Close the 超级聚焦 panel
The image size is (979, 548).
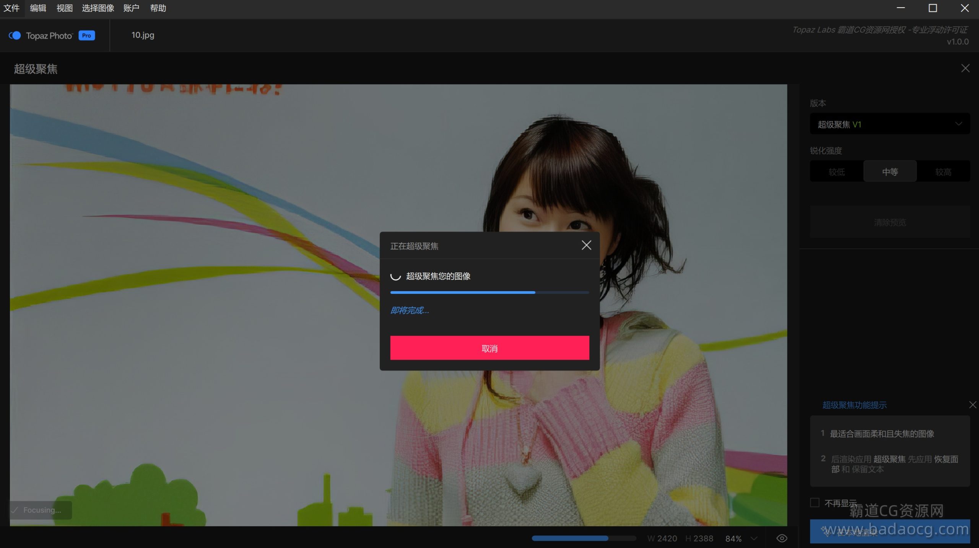965,68
